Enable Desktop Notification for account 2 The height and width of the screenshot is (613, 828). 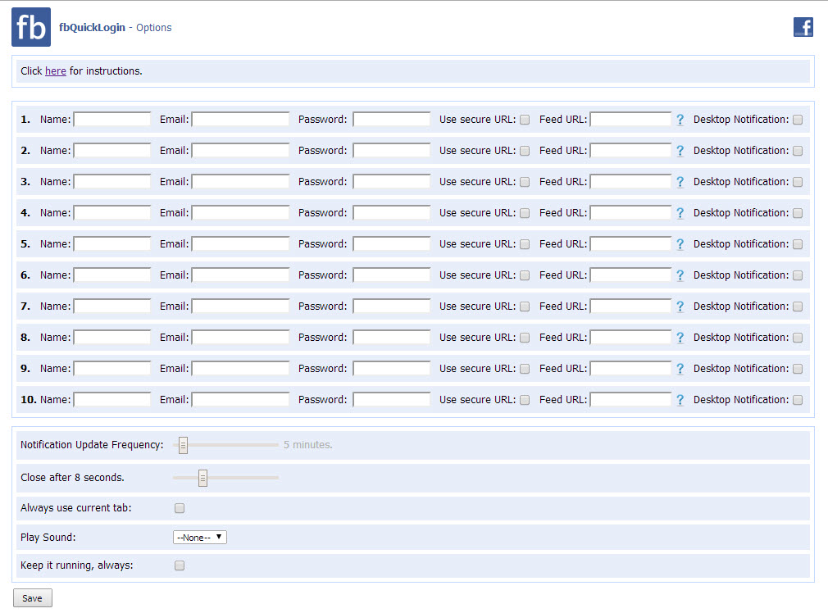pos(798,151)
